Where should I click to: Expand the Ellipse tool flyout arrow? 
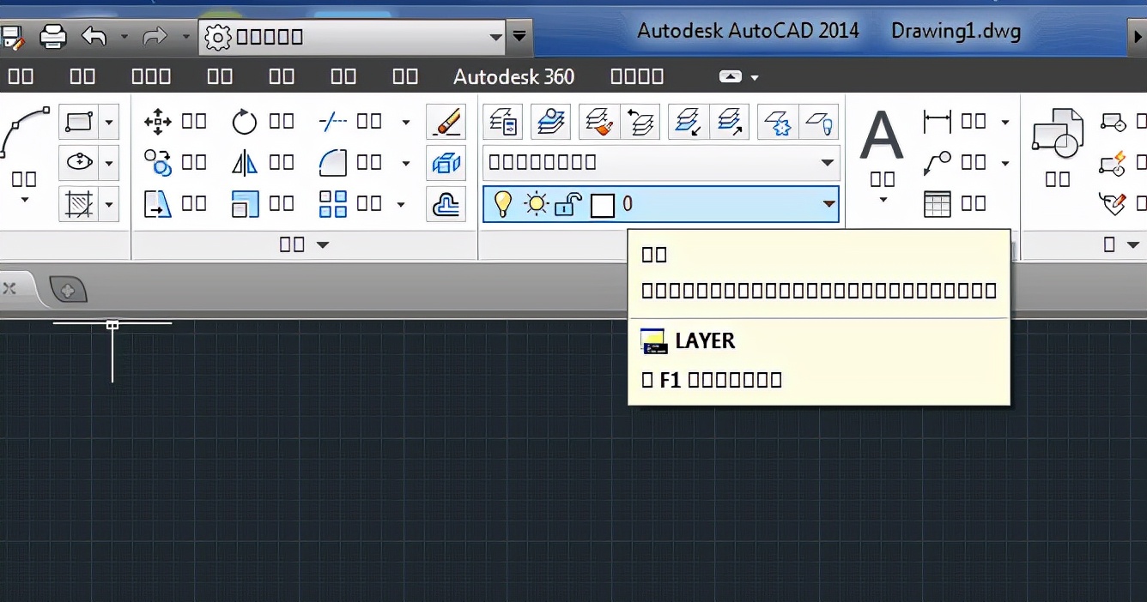point(109,162)
